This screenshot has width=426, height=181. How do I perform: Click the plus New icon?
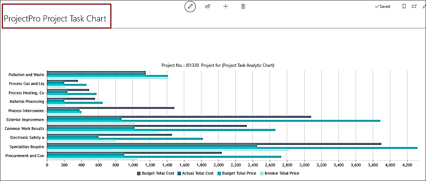[225, 6]
